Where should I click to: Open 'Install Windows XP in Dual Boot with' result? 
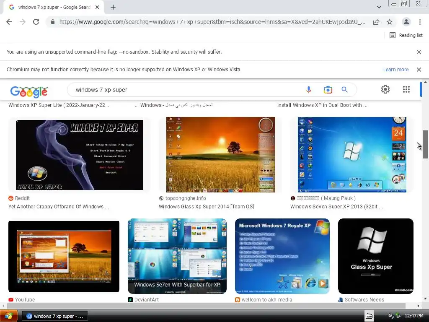(x=322, y=105)
